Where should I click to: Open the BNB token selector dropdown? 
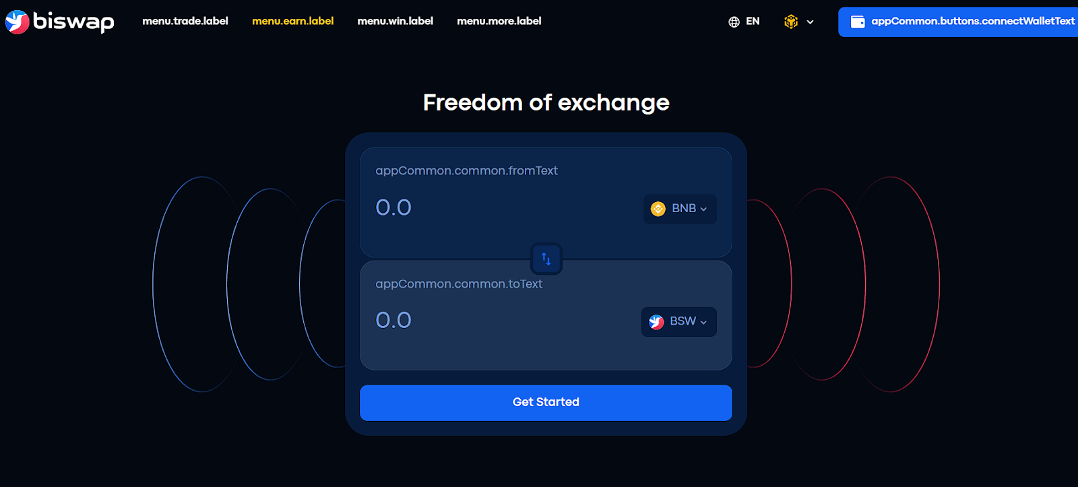point(680,209)
